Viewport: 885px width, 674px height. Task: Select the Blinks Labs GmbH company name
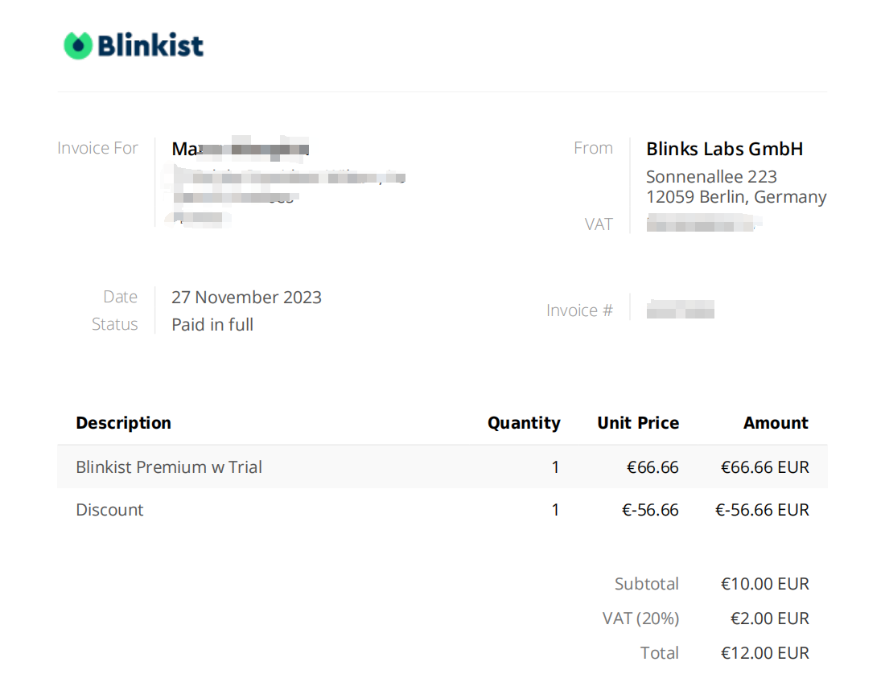(725, 149)
